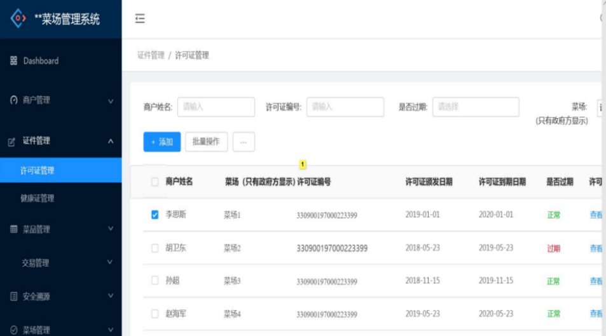
Task: Click expiry date 2020-01-01
Action: (496, 214)
